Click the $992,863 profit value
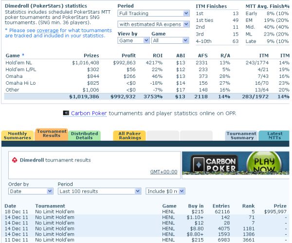The image size is (292, 243). coord(125,63)
